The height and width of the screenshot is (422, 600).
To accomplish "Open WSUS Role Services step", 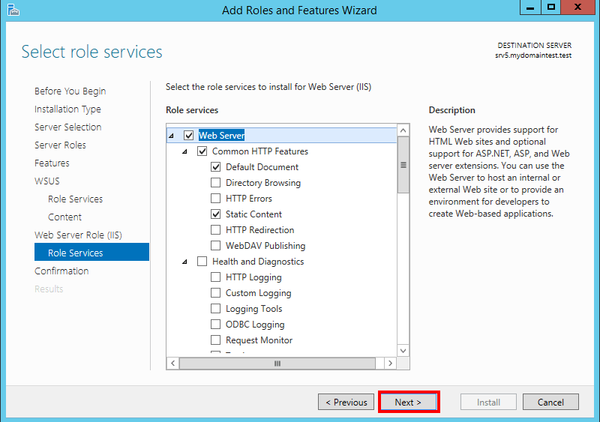I will [x=76, y=199].
